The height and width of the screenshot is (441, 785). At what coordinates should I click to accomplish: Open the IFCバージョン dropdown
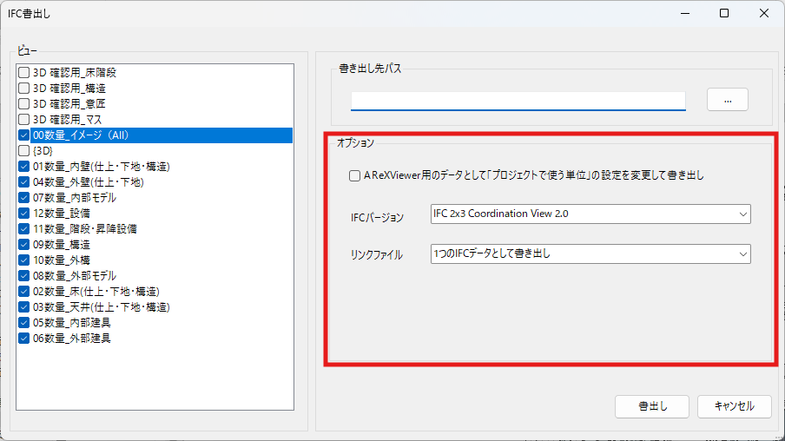[590, 214]
